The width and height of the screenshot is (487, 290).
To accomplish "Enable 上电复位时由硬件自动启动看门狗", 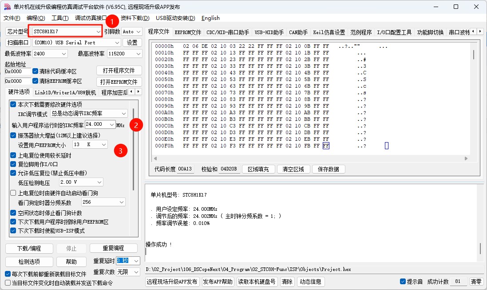I will [x=13, y=193].
